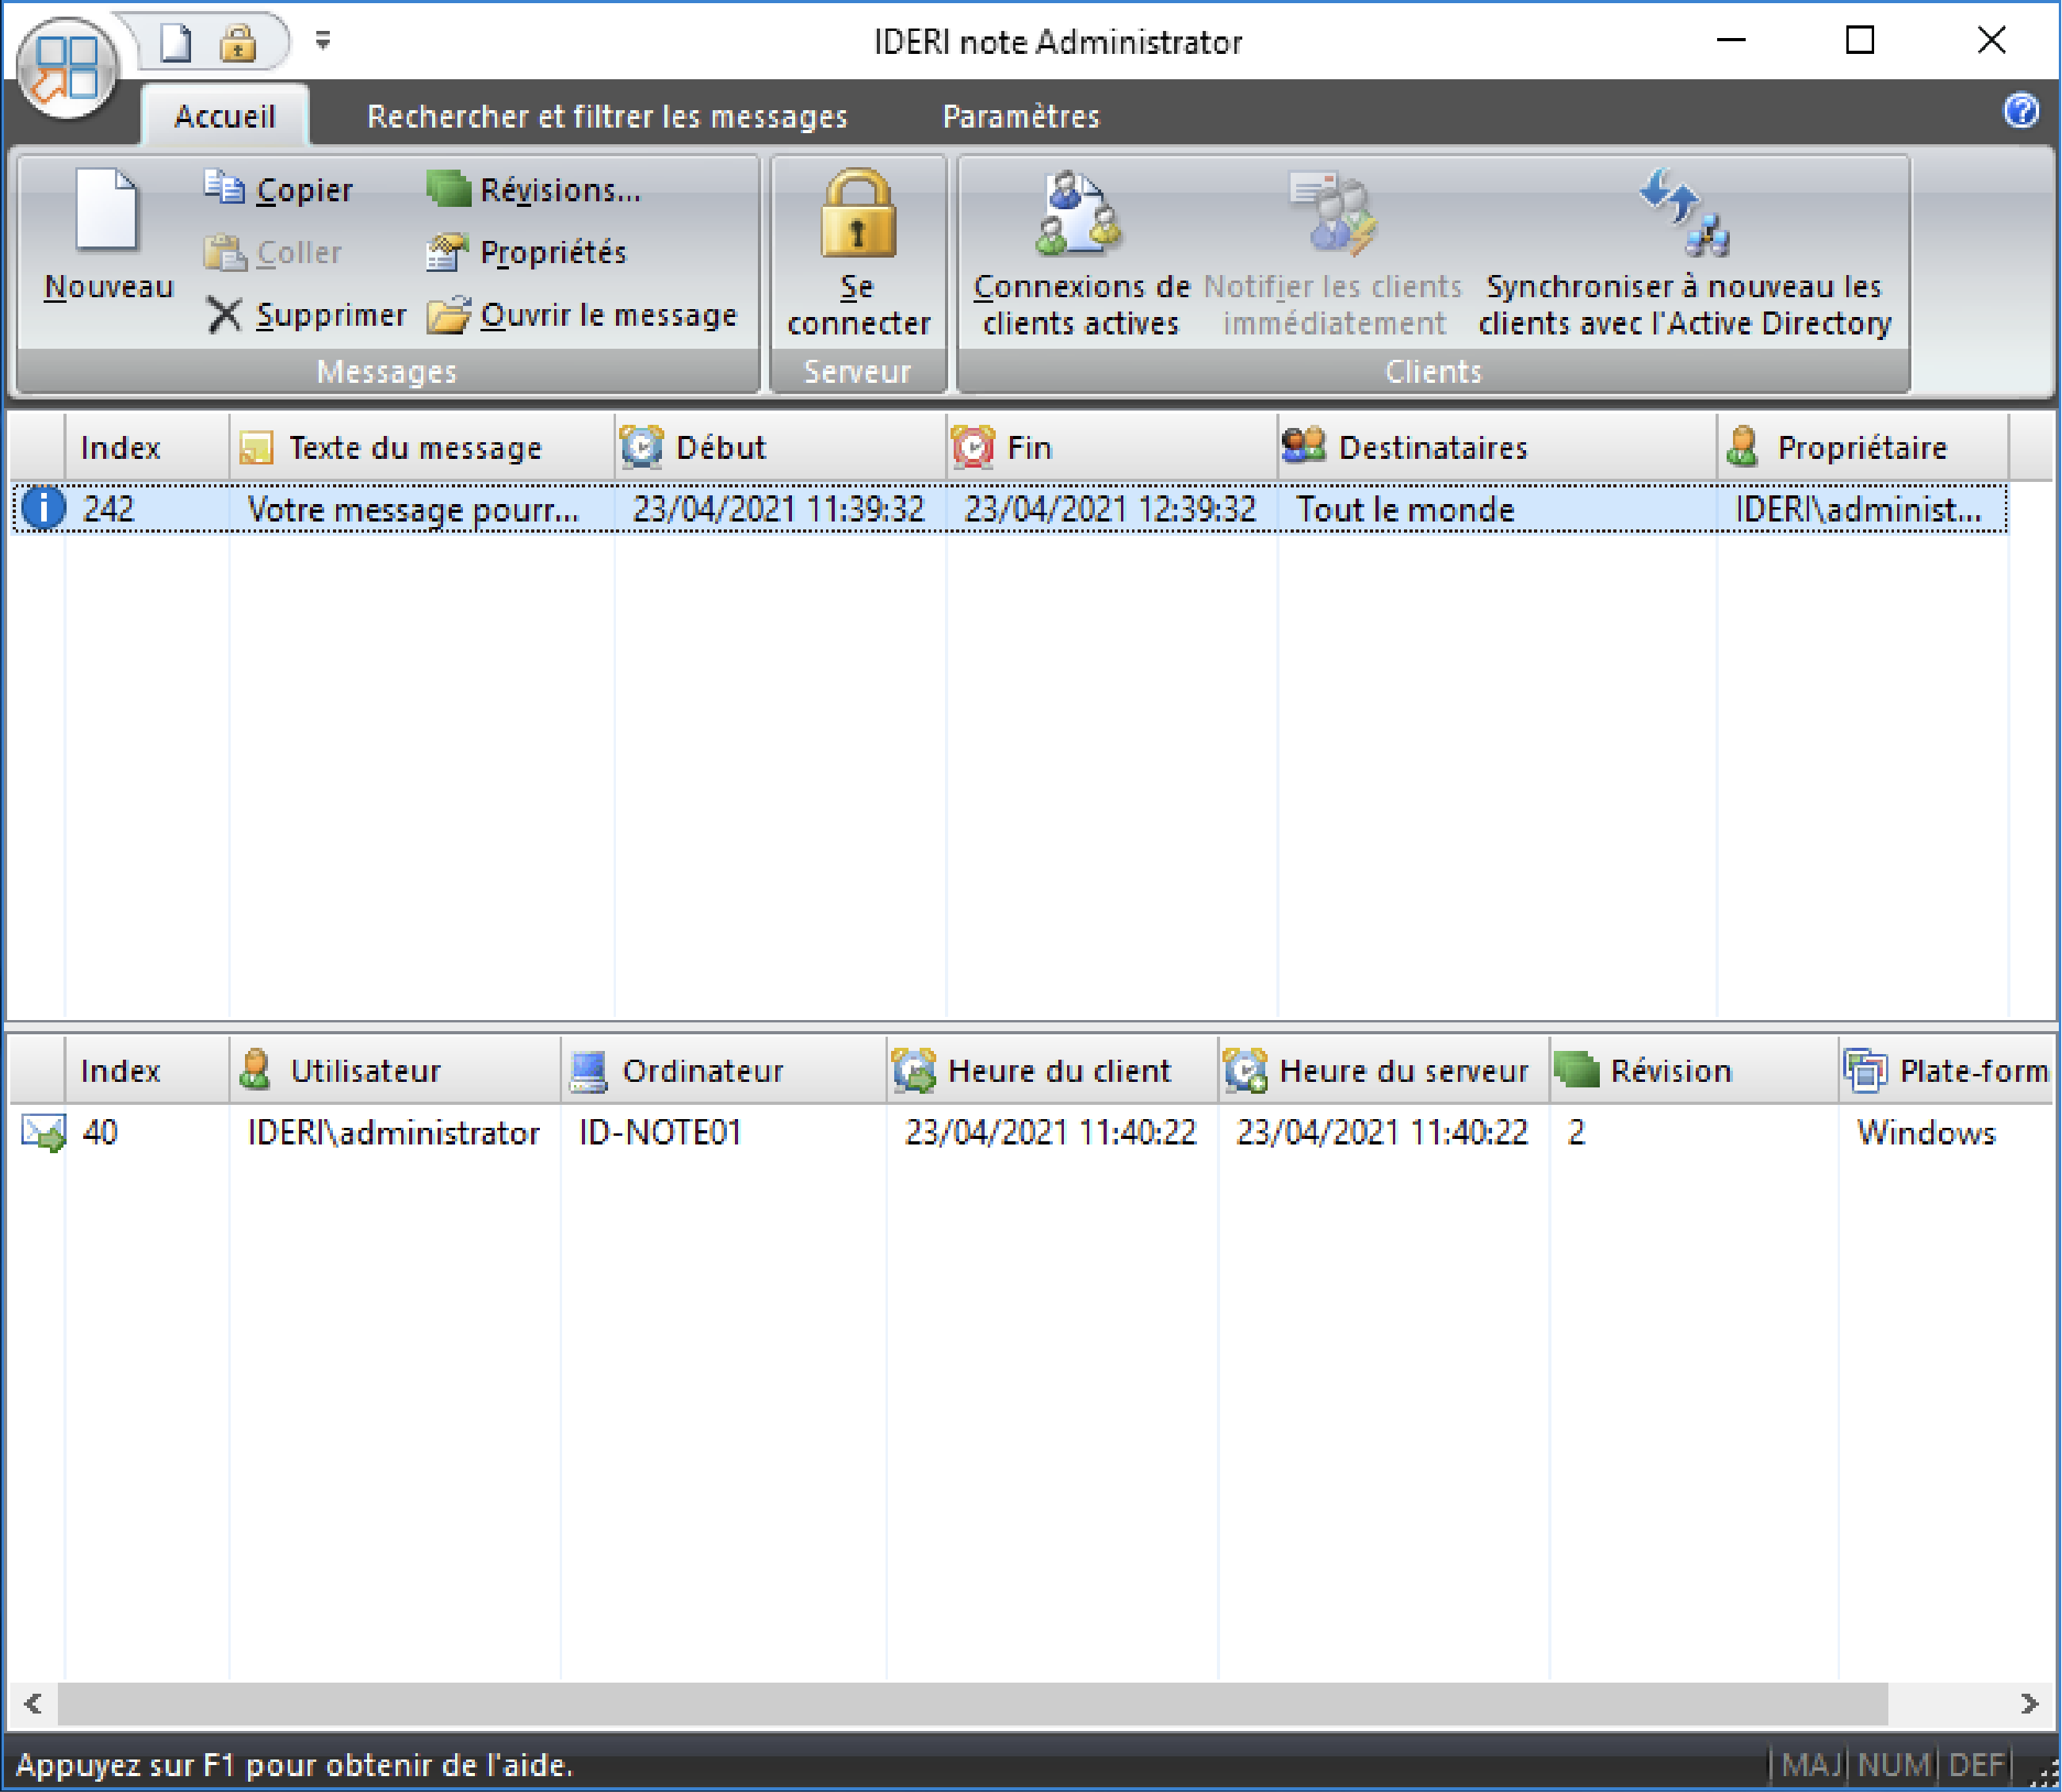Image resolution: width=2062 pixels, height=1792 pixels.
Task: Click the blue help question mark icon
Action: coord(2021,110)
